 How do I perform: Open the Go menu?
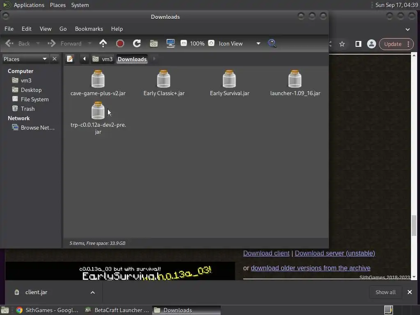[x=63, y=29]
